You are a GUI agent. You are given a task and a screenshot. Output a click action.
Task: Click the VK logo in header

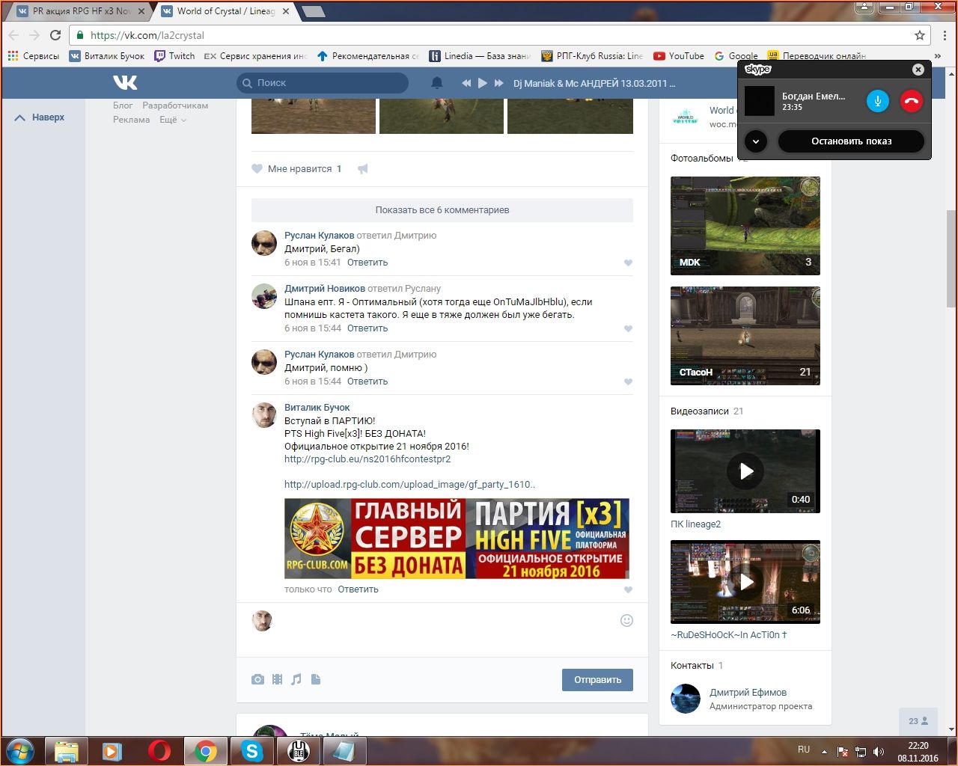pos(125,82)
